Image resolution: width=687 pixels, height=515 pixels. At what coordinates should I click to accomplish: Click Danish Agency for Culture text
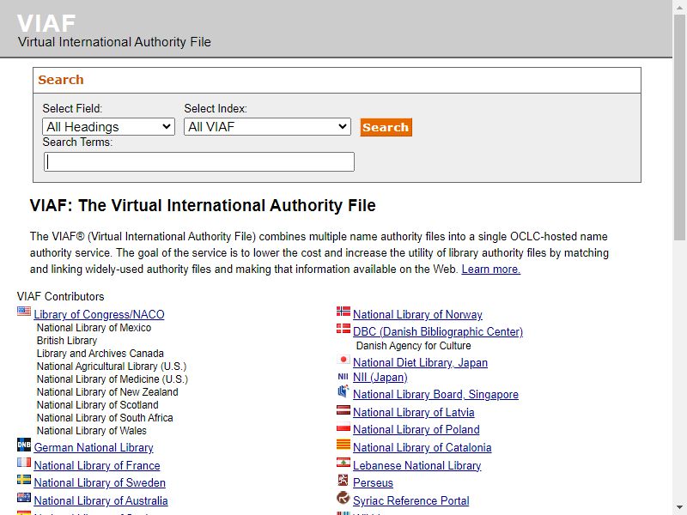(x=414, y=346)
